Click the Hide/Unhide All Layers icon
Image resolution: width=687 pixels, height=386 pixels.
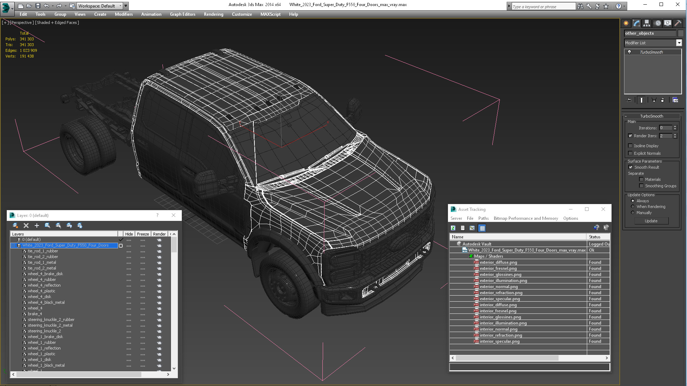click(x=69, y=226)
